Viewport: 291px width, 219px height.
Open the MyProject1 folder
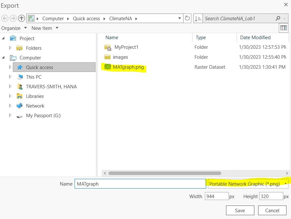[126, 47]
